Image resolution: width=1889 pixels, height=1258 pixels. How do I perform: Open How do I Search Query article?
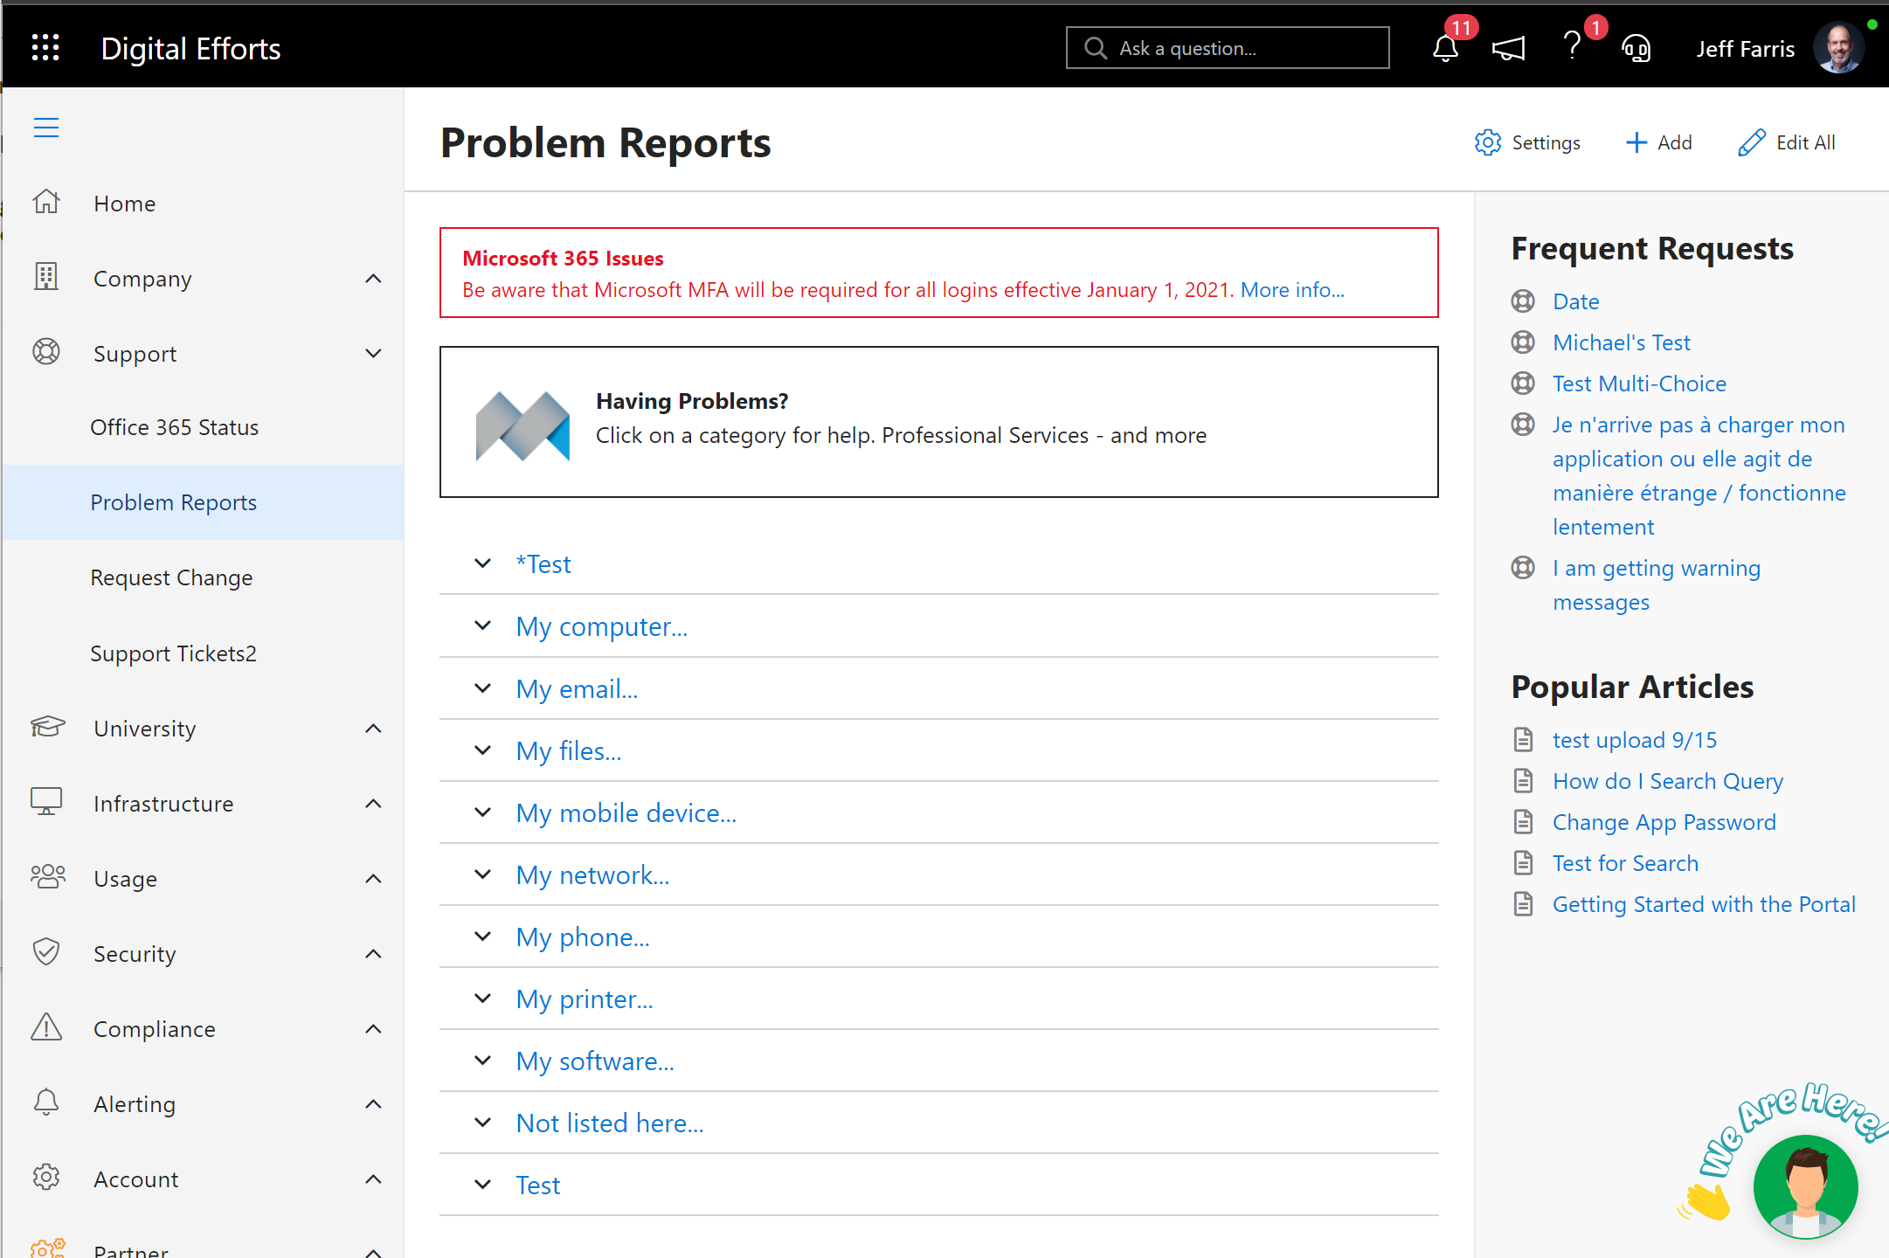(1668, 781)
